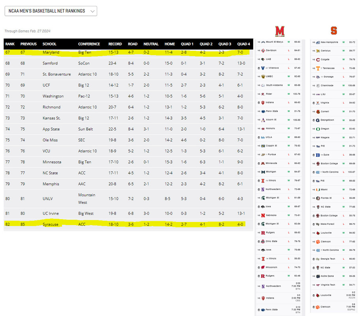The width and height of the screenshot is (361, 316).
Task: Click the Florida St Seminoles logo
Action: pos(318,198)
